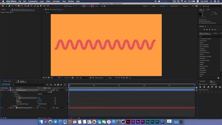The image size is (222, 125).
Task: Toggle the Offset property stopwatch
Action: pyautogui.click(x=17, y=102)
